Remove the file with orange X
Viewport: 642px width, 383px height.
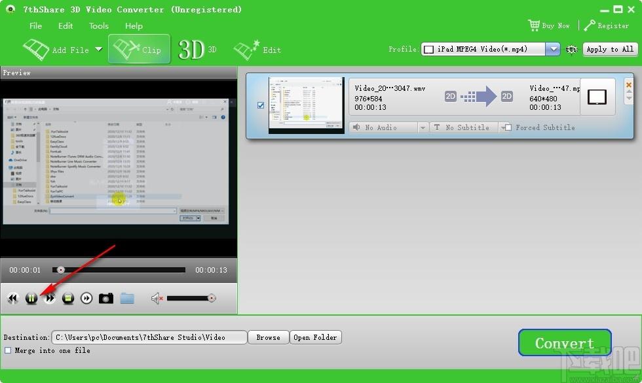pyautogui.click(x=629, y=85)
